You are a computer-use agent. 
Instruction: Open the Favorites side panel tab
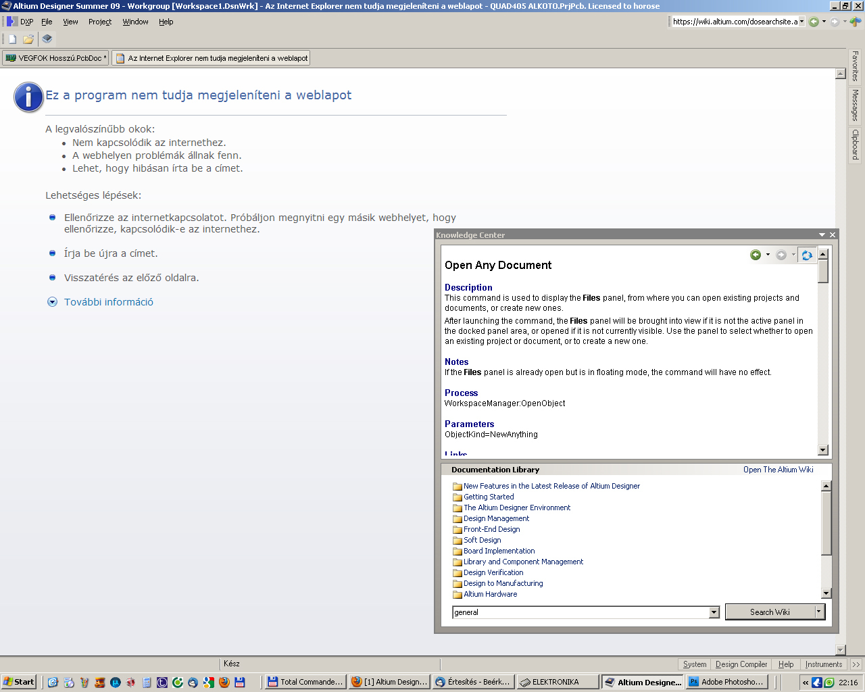tap(855, 66)
